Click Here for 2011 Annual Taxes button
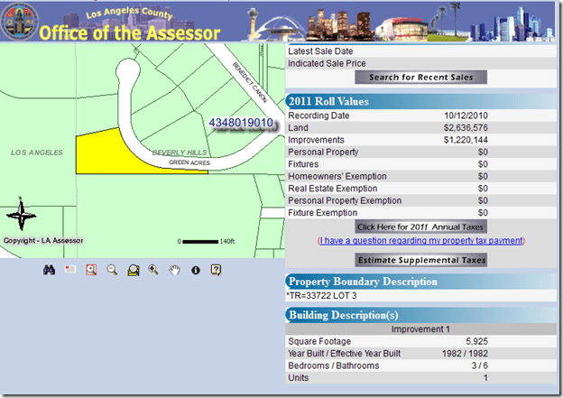Viewport: 563px width, 398px height. [420, 227]
